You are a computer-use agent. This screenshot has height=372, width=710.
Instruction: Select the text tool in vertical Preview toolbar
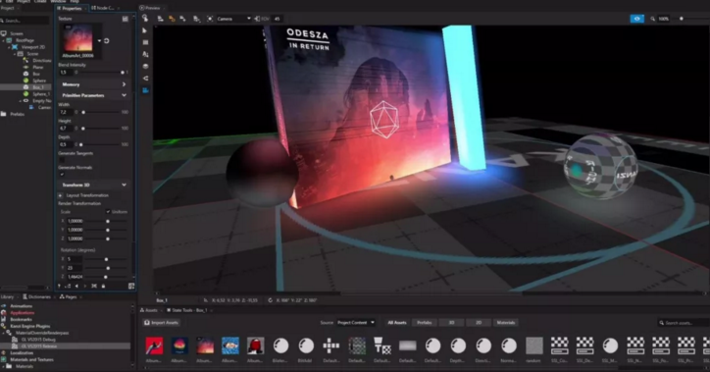coord(145,54)
